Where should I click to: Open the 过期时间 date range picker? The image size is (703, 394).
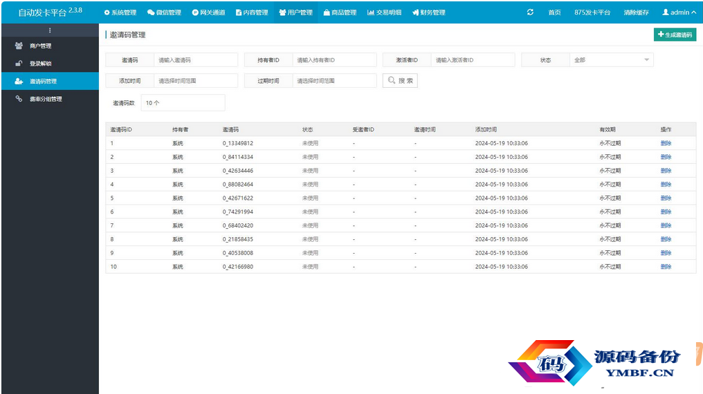[334, 81]
